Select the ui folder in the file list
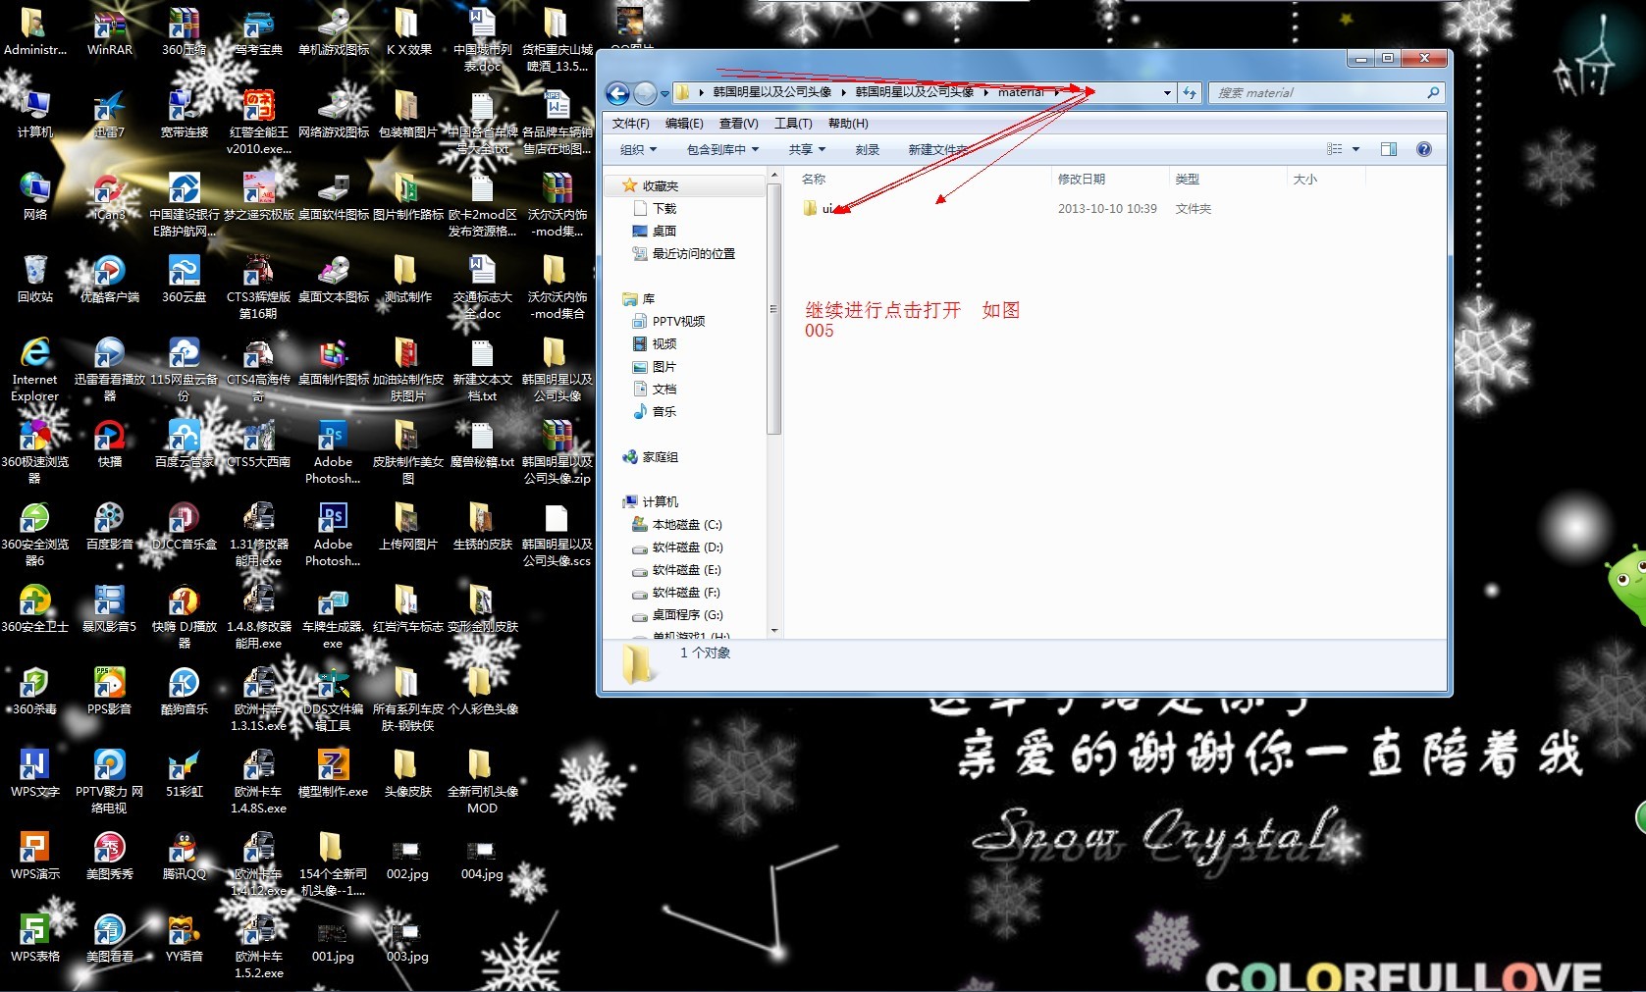Screen dimensions: 1646x992 (x=819, y=208)
